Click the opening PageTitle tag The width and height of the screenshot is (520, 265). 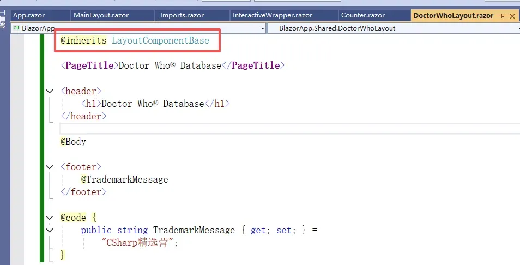(x=89, y=65)
